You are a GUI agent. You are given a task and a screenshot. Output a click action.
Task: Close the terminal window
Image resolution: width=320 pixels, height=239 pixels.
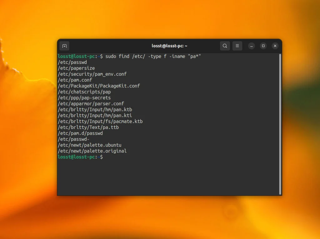coord(275,46)
